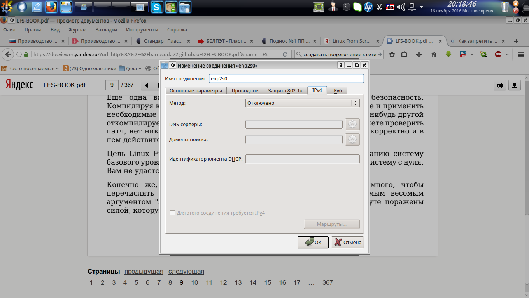Open the Adblock Plus ABP icon
This screenshot has height=298, width=529.
pos(498,54)
